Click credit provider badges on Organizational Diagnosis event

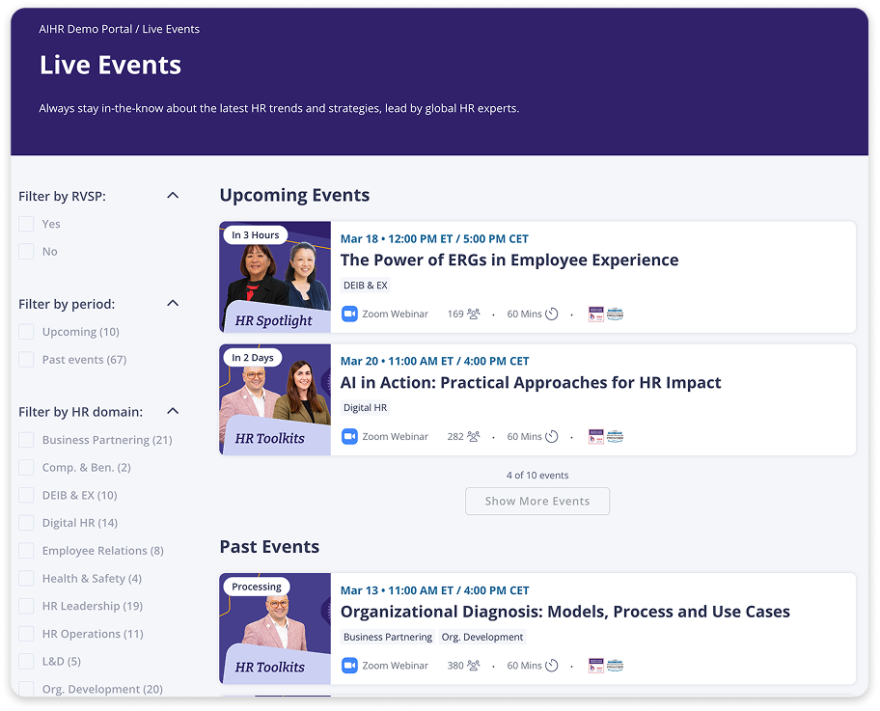click(x=606, y=665)
